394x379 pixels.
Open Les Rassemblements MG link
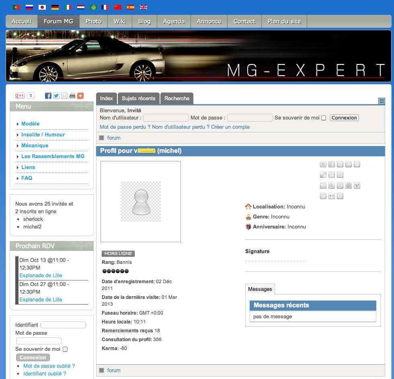point(53,156)
